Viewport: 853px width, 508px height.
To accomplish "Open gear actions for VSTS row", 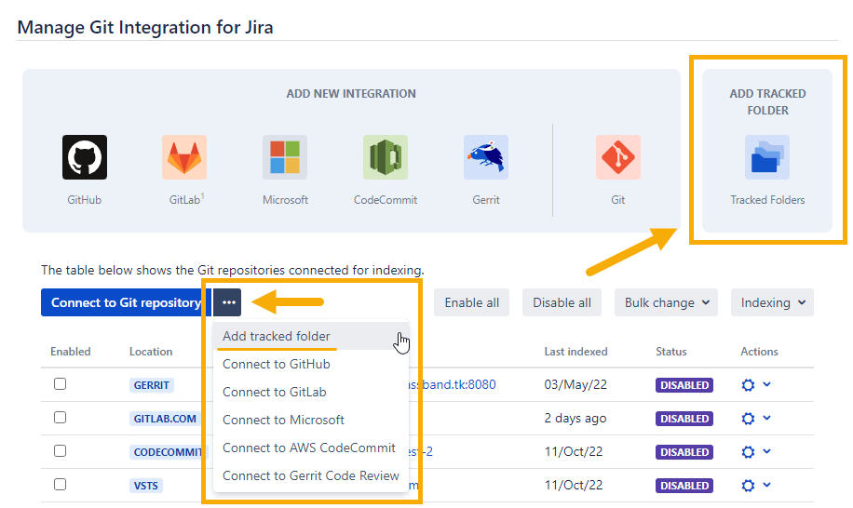I will [x=748, y=486].
